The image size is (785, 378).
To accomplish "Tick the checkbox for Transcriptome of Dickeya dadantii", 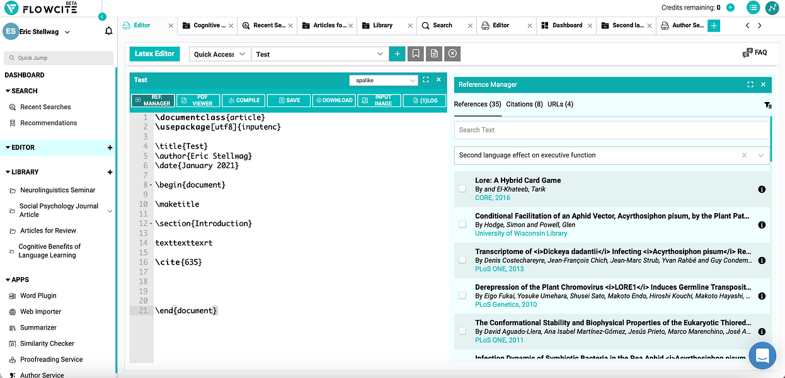I will coord(462,260).
